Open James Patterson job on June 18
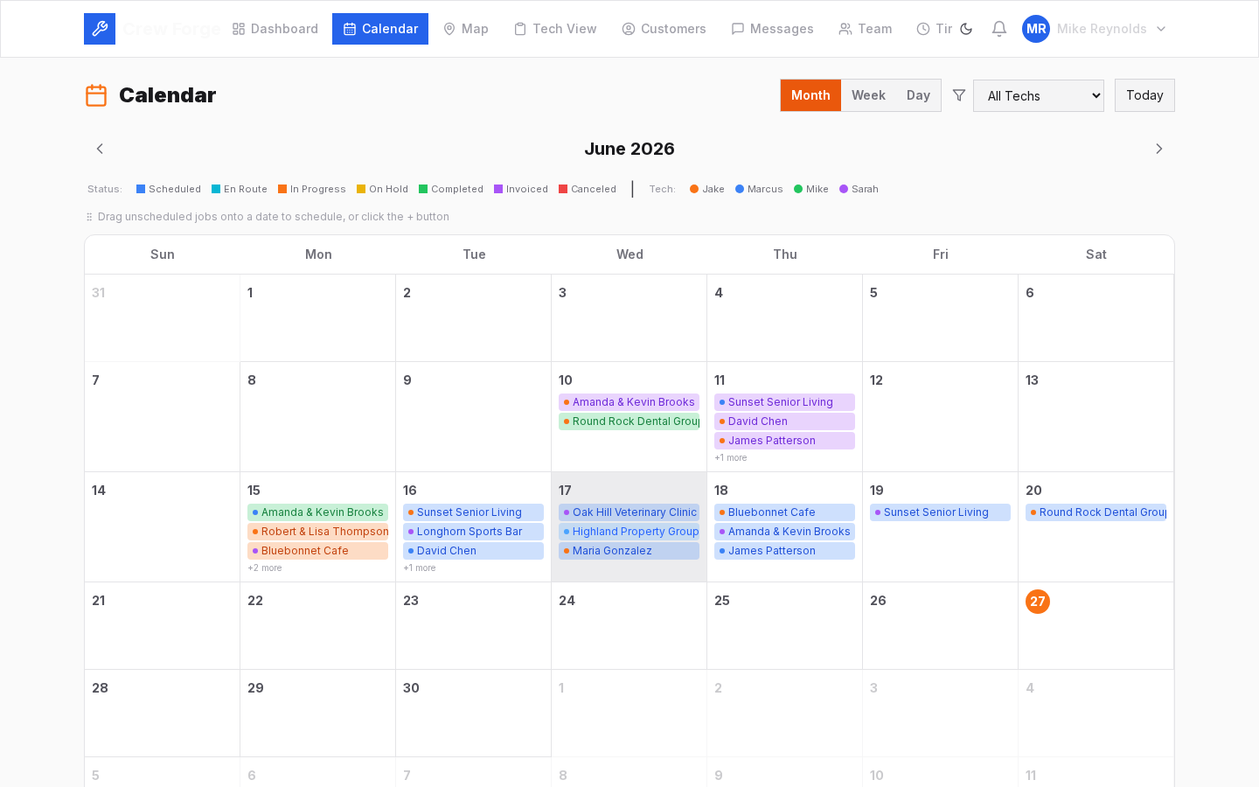The width and height of the screenshot is (1259, 787). click(784, 551)
